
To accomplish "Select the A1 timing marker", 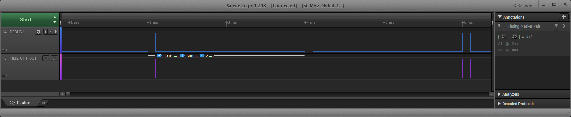I will [504, 37].
